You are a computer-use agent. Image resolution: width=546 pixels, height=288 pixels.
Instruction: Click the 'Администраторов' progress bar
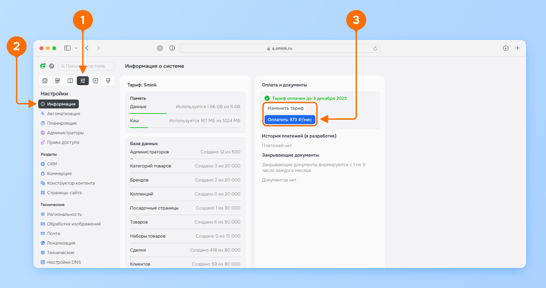point(185,159)
